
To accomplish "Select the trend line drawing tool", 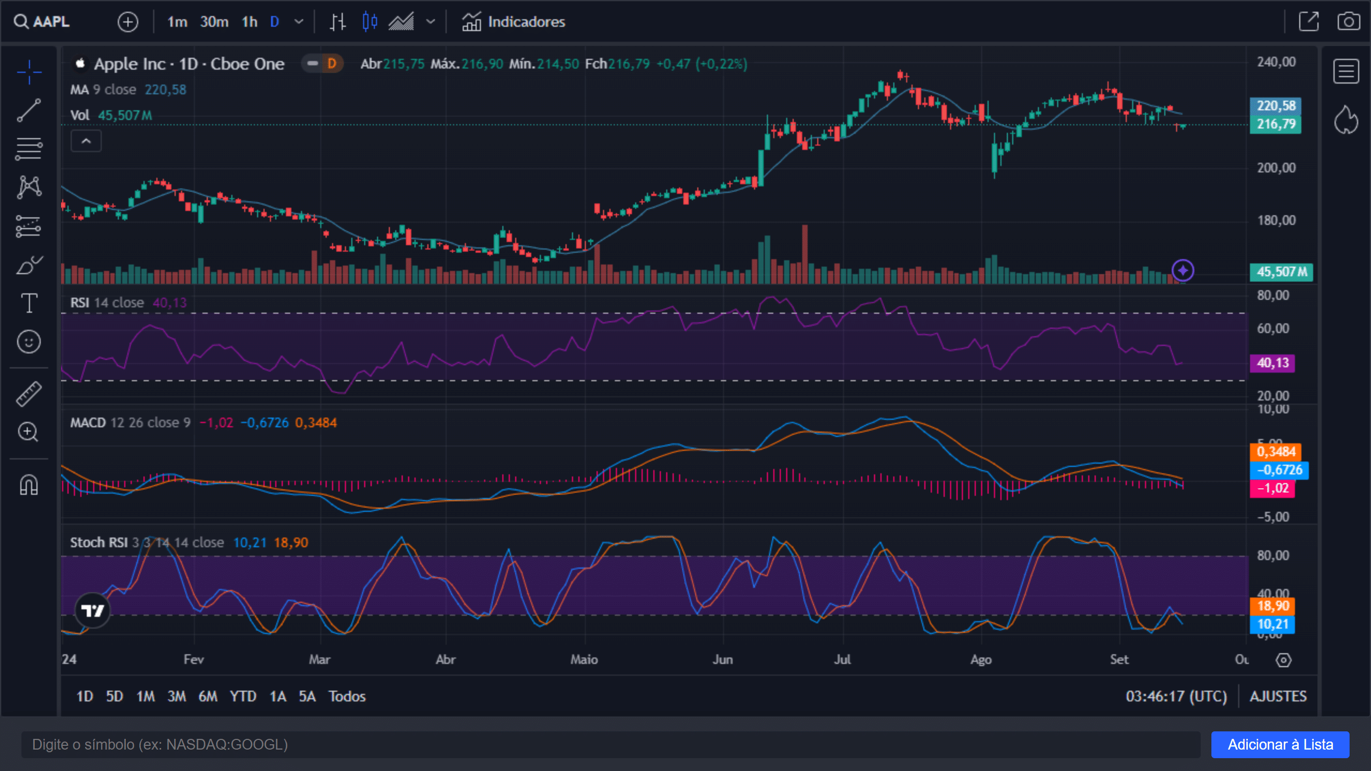I will (29, 110).
